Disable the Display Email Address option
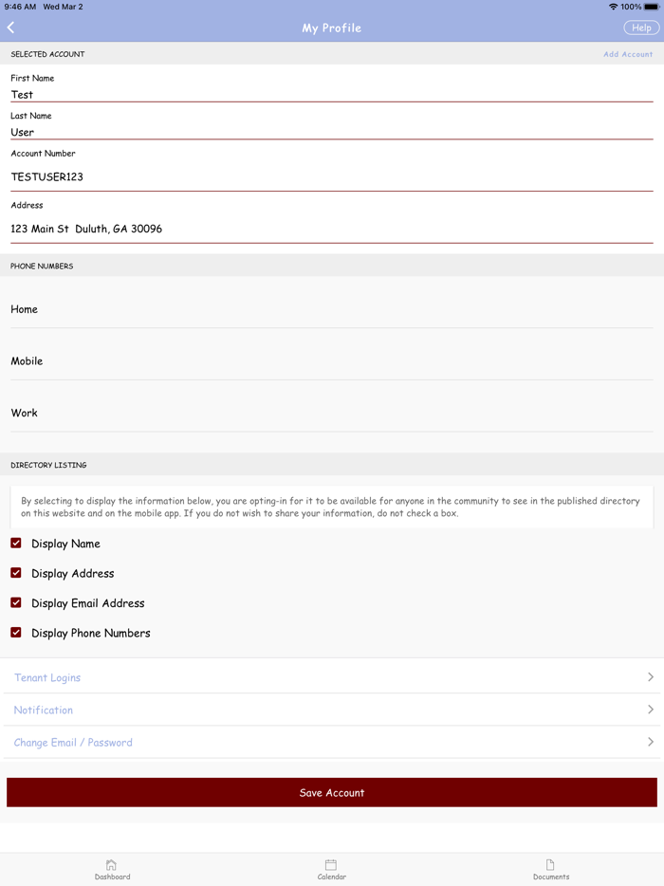This screenshot has height=886, width=664. (14, 603)
